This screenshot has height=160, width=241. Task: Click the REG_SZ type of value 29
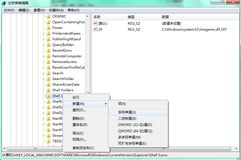click(x=134, y=29)
